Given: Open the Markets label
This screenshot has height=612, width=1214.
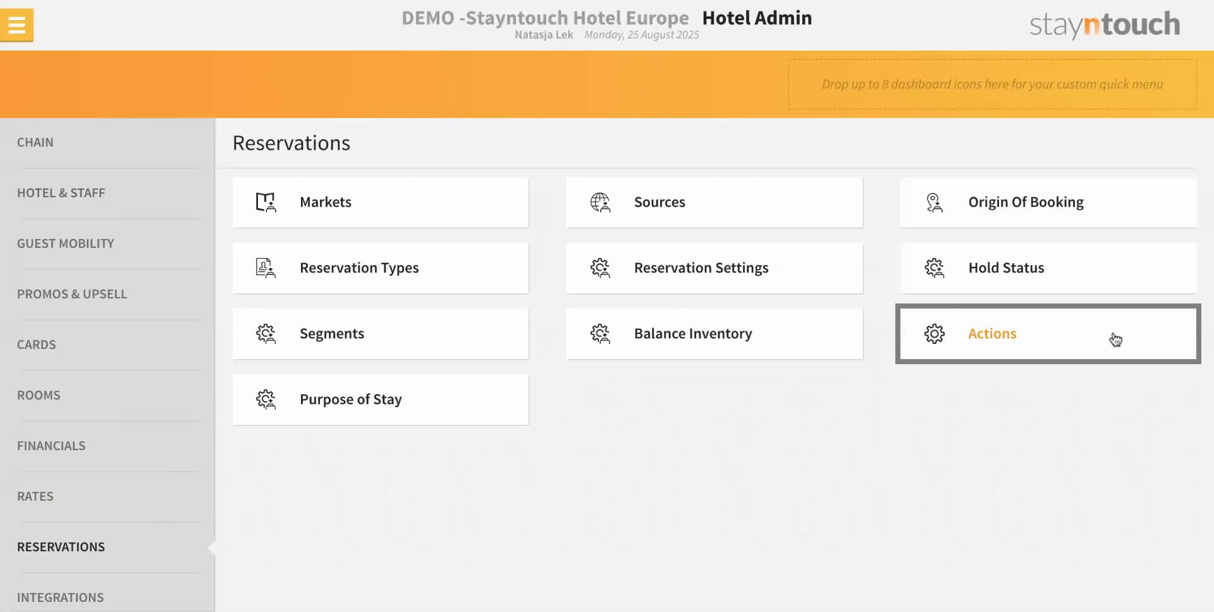Looking at the screenshot, I should pyautogui.click(x=326, y=202).
